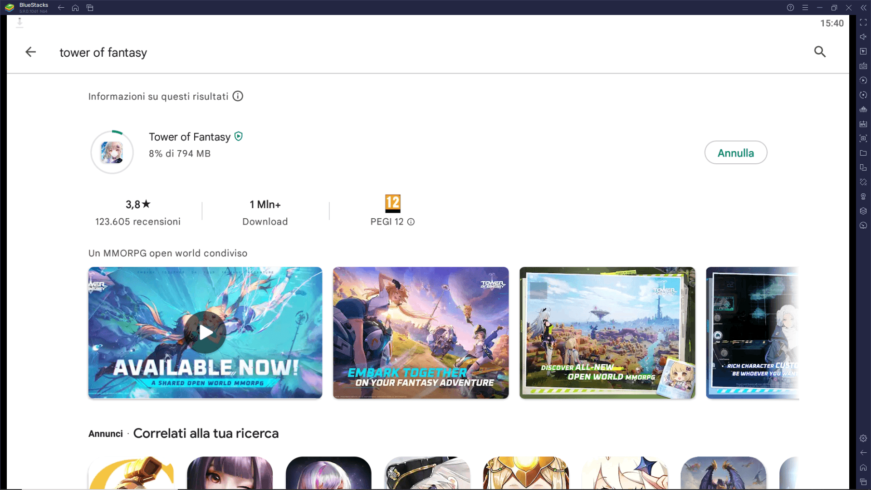The image size is (871, 490).
Task: Click Android home icon at sidebar bottom
Action: click(x=863, y=467)
